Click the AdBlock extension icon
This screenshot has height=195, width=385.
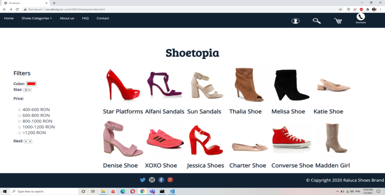pos(361,9)
